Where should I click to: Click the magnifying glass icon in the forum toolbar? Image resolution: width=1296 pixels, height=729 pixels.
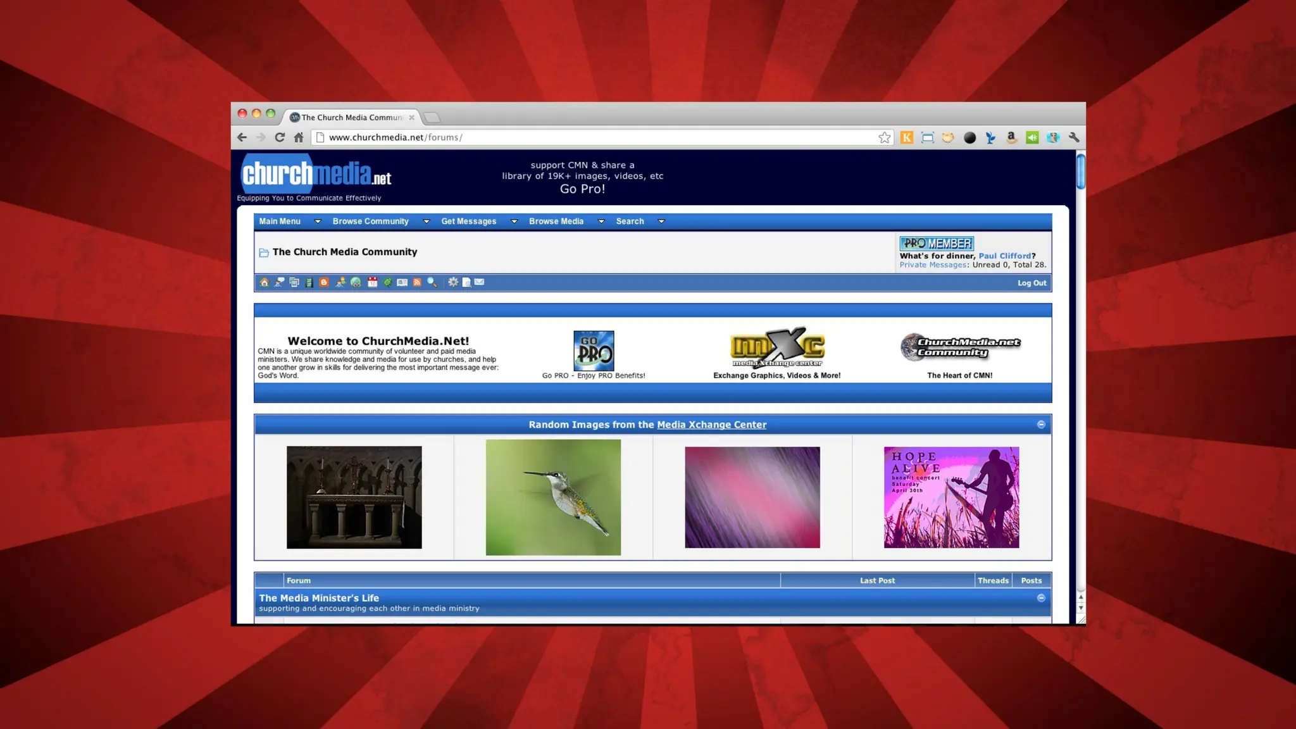(432, 282)
